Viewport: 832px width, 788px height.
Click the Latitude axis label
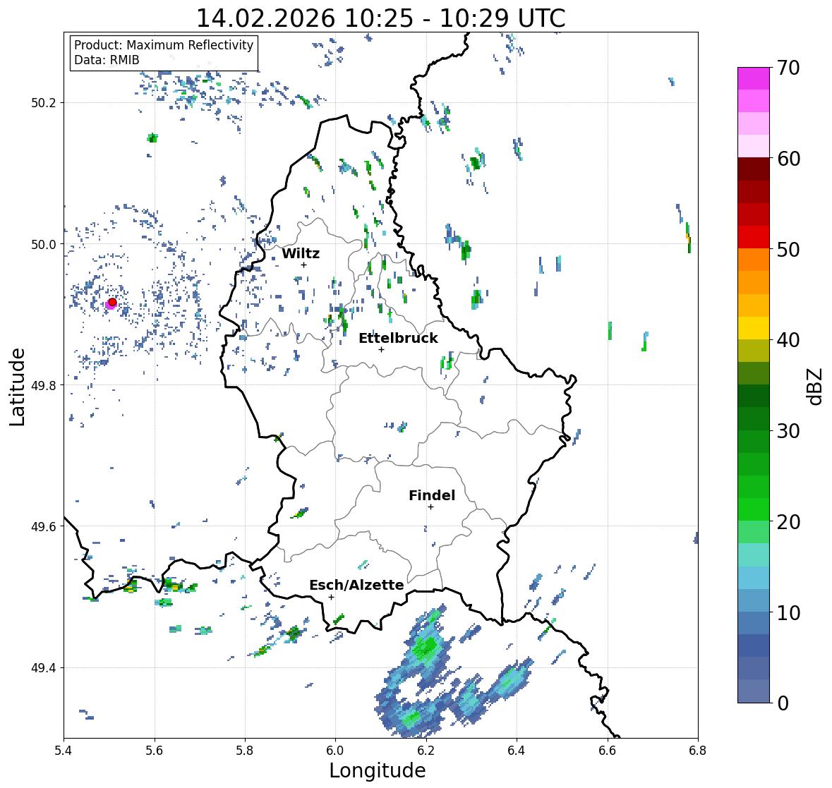click(x=17, y=387)
